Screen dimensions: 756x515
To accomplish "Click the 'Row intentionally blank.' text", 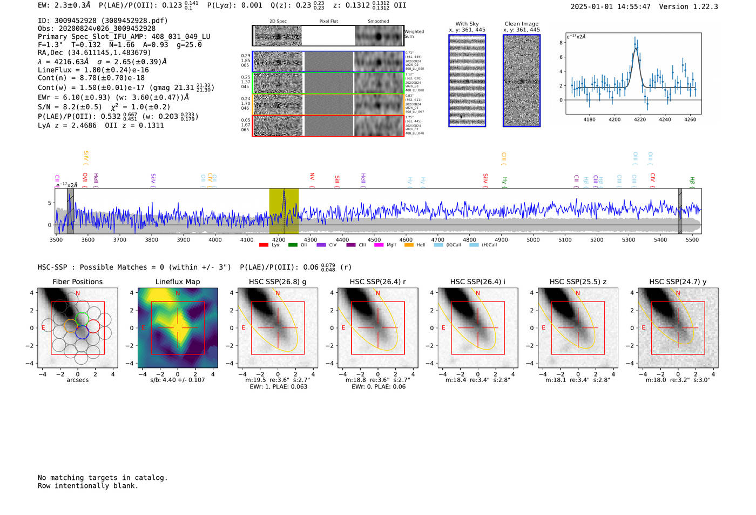I will tap(88, 486).
